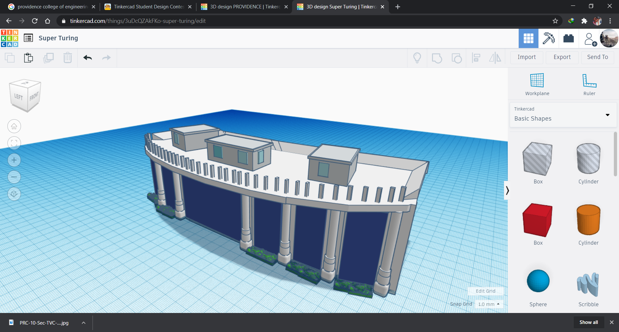Click the Ungroup shapes icon
The width and height of the screenshot is (619, 332).
coord(457,58)
